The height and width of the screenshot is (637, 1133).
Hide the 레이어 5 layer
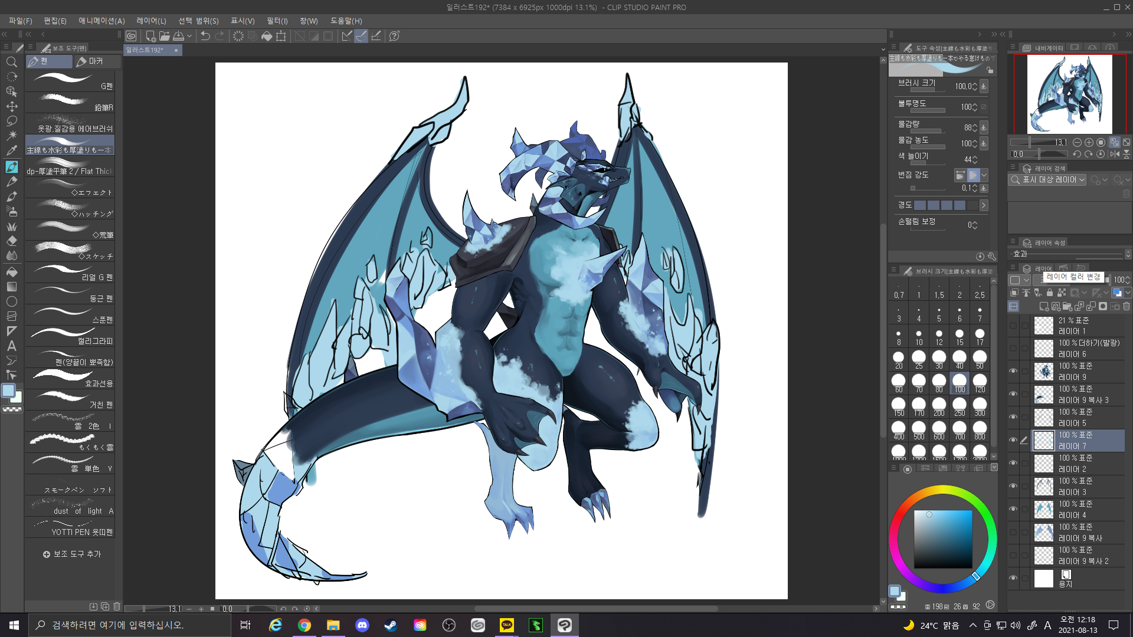point(1013,417)
